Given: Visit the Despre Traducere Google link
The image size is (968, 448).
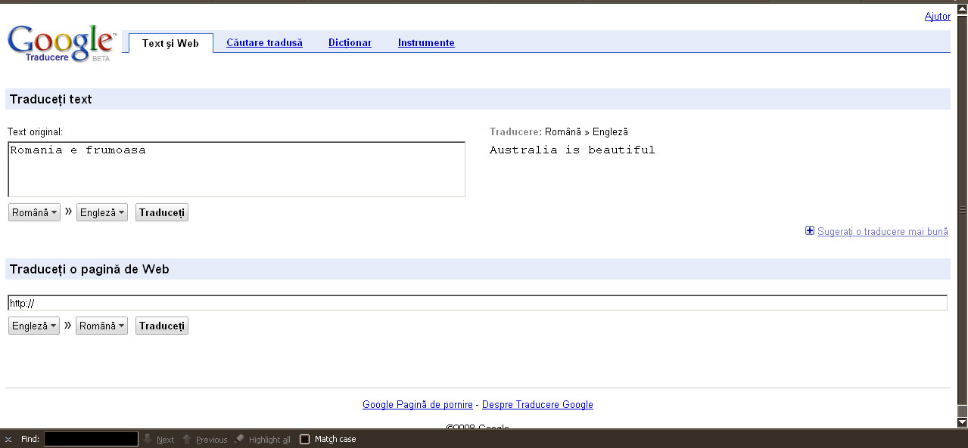Looking at the screenshot, I should pyautogui.click(x=537, y=405).
